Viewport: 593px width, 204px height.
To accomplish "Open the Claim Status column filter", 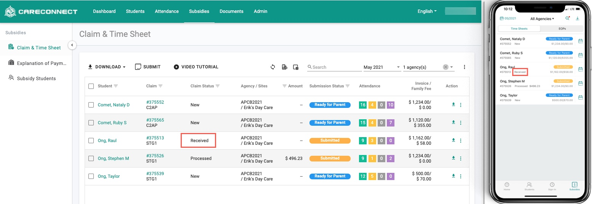I will pos(218,86).
